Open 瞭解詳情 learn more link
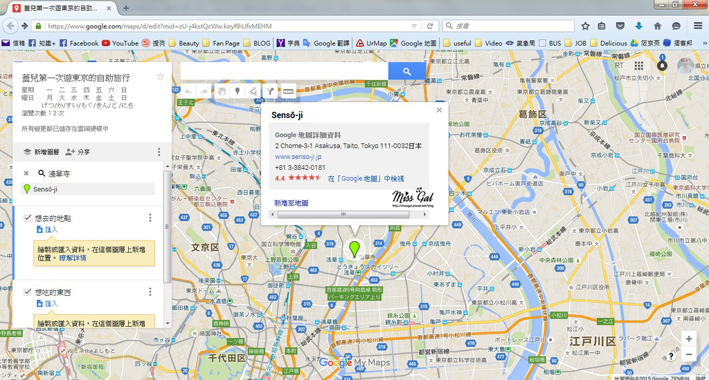 tap(73, 258)
